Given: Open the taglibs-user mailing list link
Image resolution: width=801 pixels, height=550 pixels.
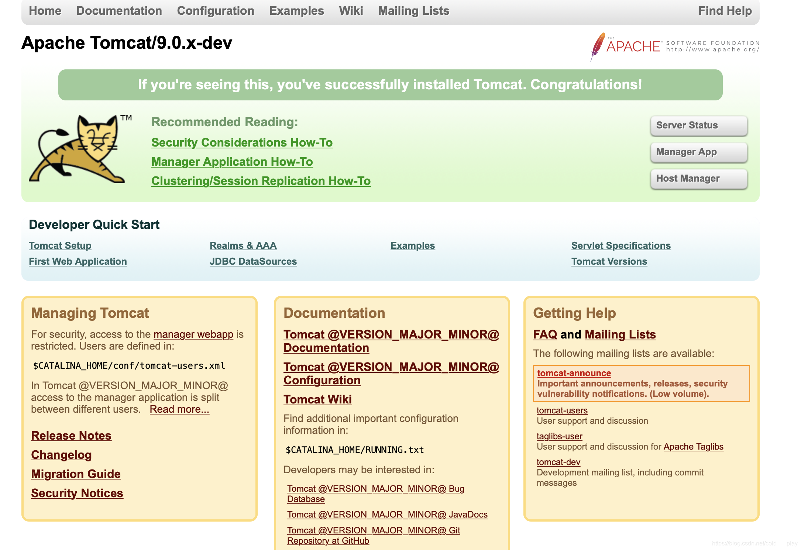Looking at the screenshot, I should click(560, 436).
